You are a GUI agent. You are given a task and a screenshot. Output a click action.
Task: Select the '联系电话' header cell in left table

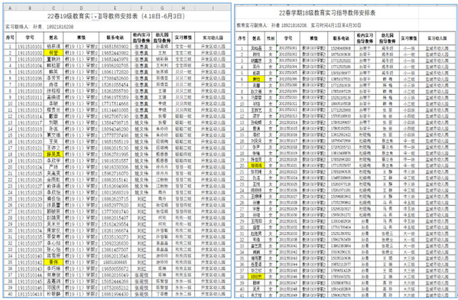coord(115,37)
